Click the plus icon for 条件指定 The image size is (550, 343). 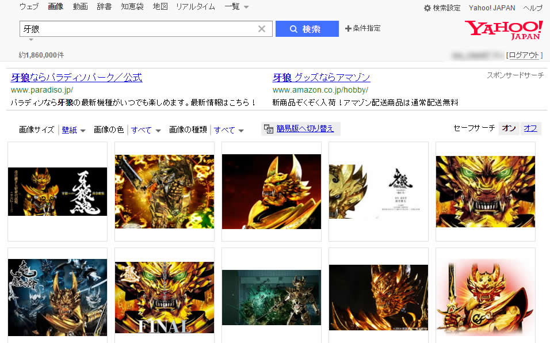pyautogui.click(x=348, y=28)
